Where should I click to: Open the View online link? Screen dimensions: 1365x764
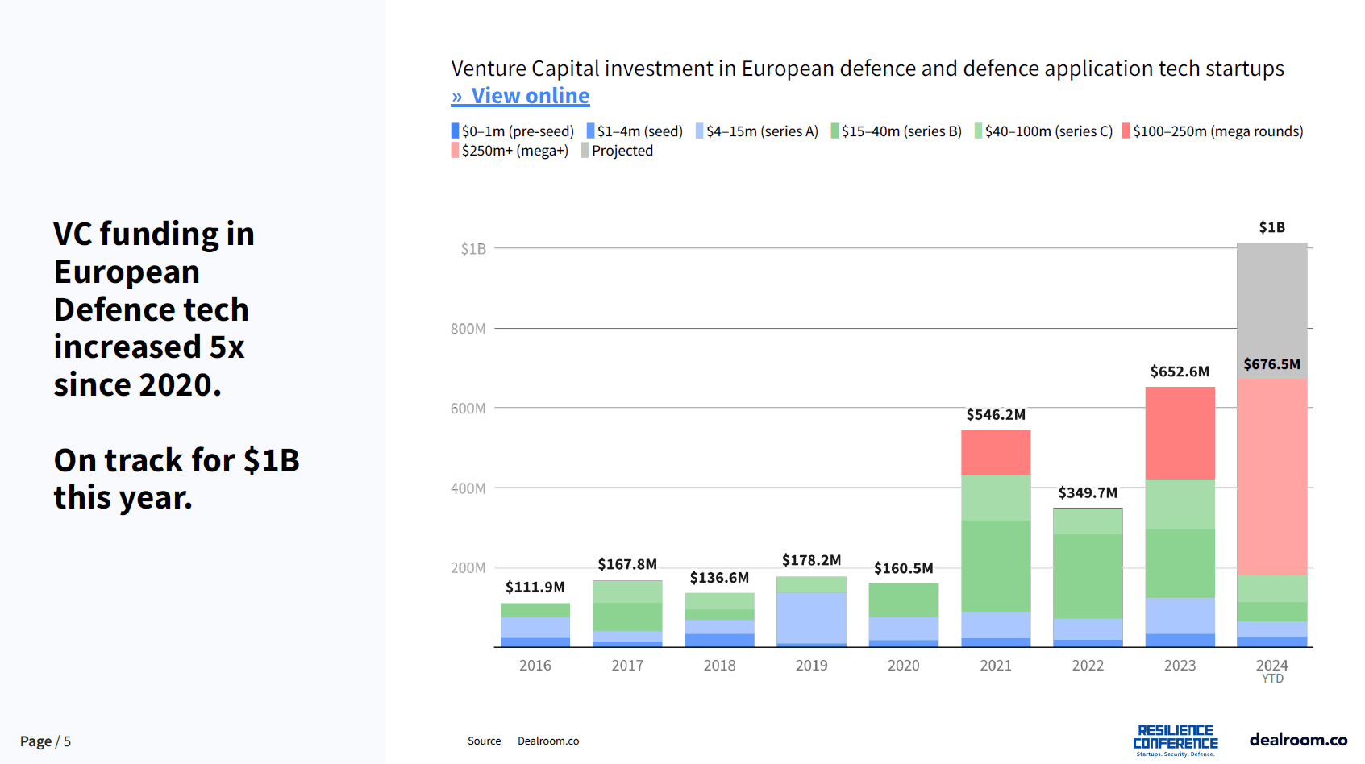click(x=520, y=96)
